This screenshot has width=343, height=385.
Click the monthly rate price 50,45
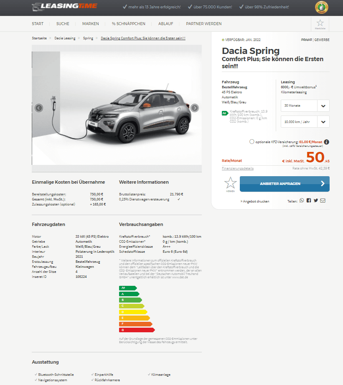(318, 157)
